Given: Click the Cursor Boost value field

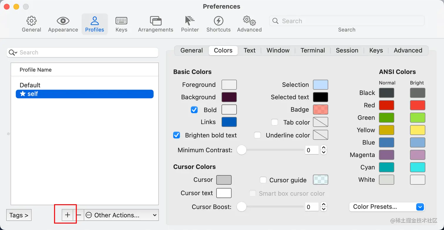Looking at the screenshot, I should tap(312, 207).
